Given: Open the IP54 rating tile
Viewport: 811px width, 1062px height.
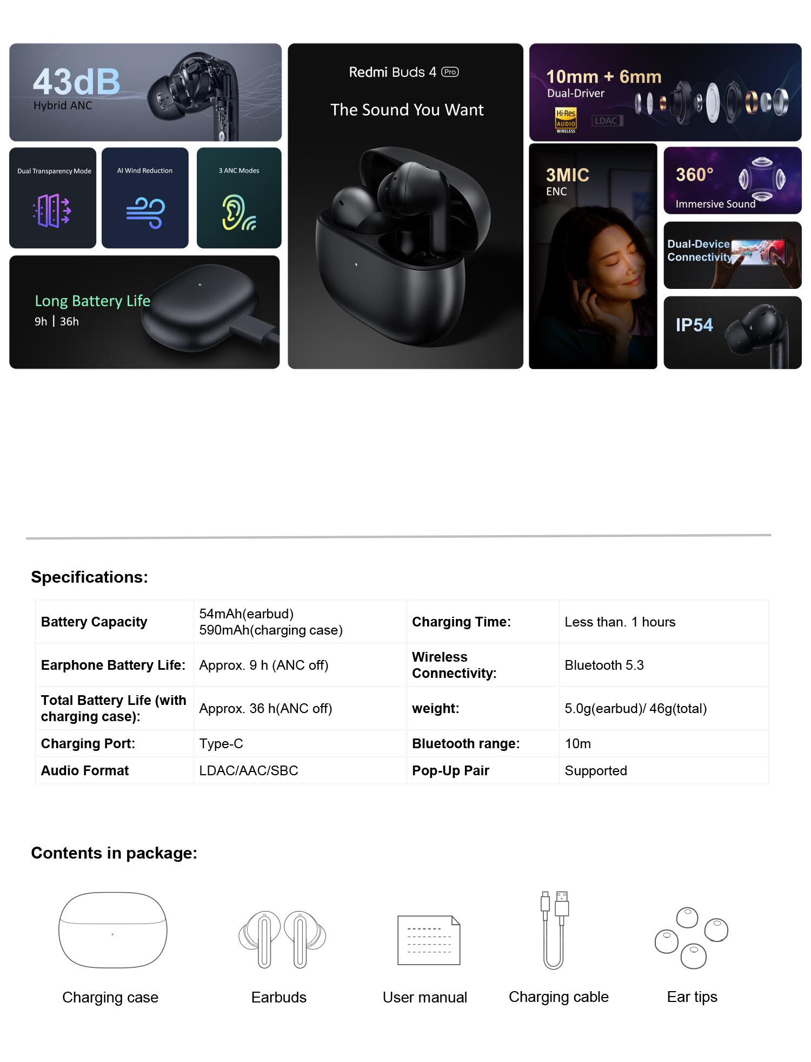Looking at the screenshot, I should [x=733, y=333].
